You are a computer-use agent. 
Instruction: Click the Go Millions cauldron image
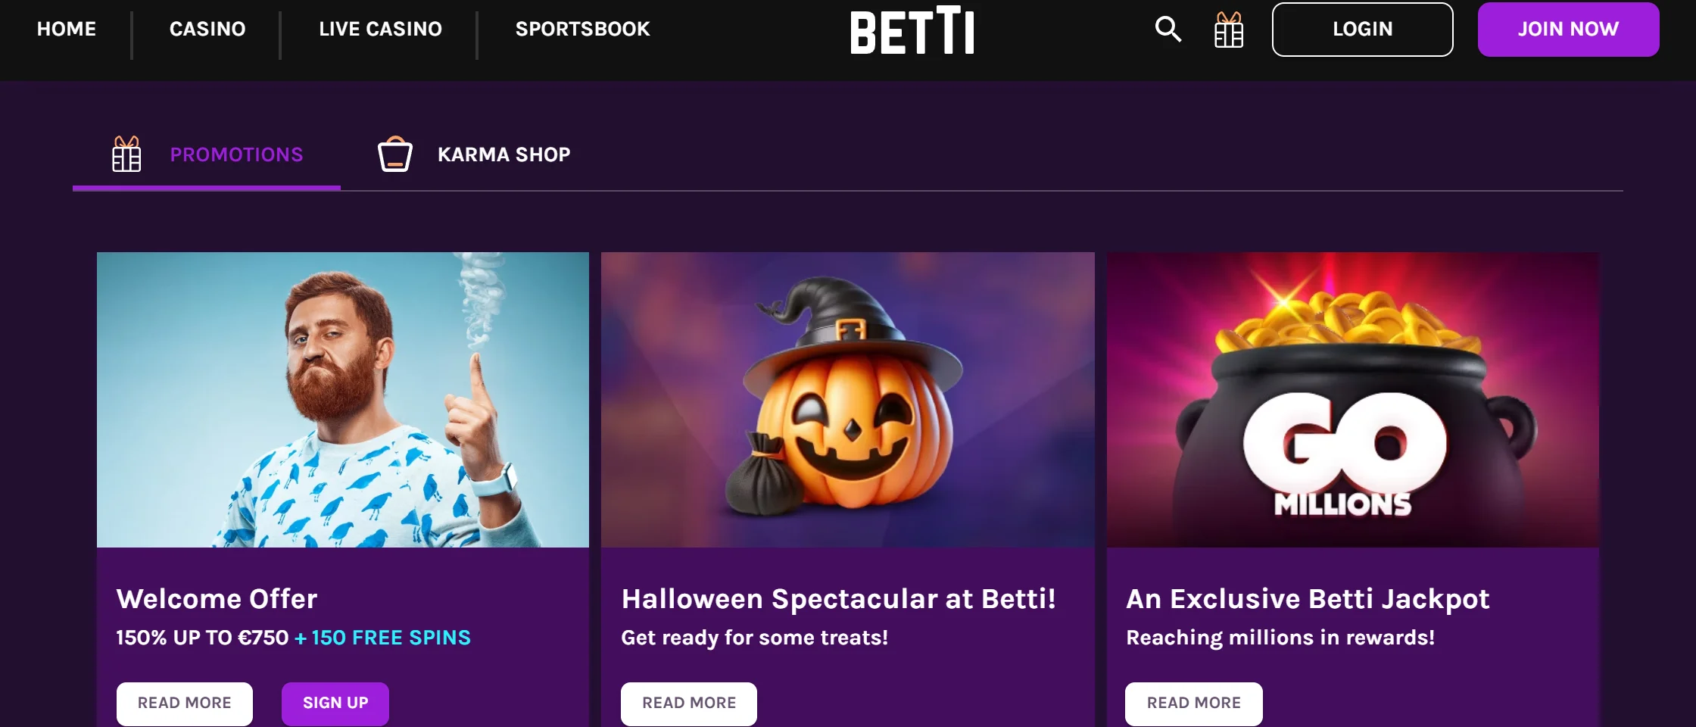pos(1352,399)
